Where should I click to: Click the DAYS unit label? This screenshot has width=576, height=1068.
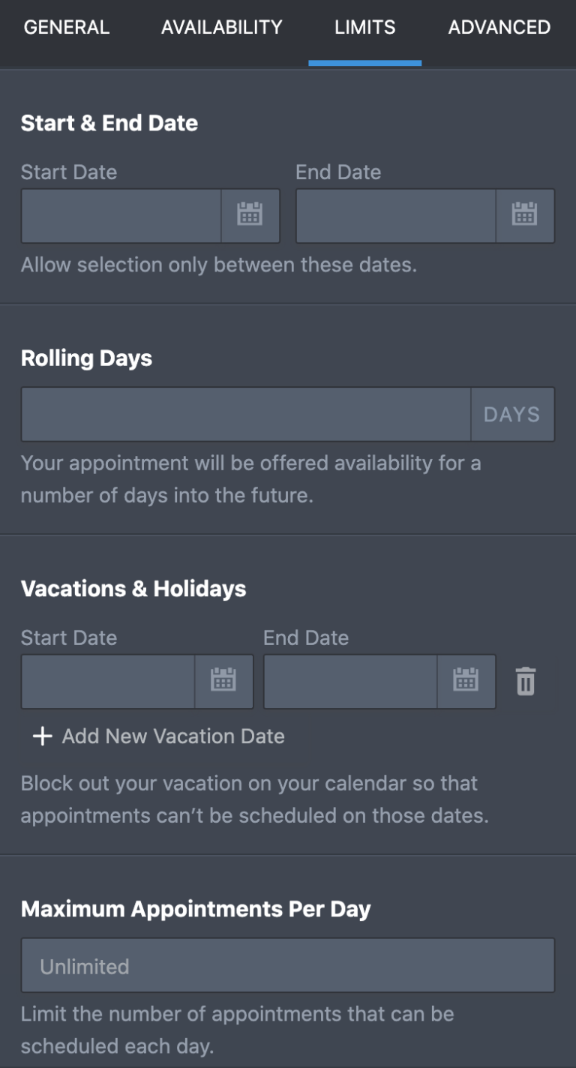point(513,414)
